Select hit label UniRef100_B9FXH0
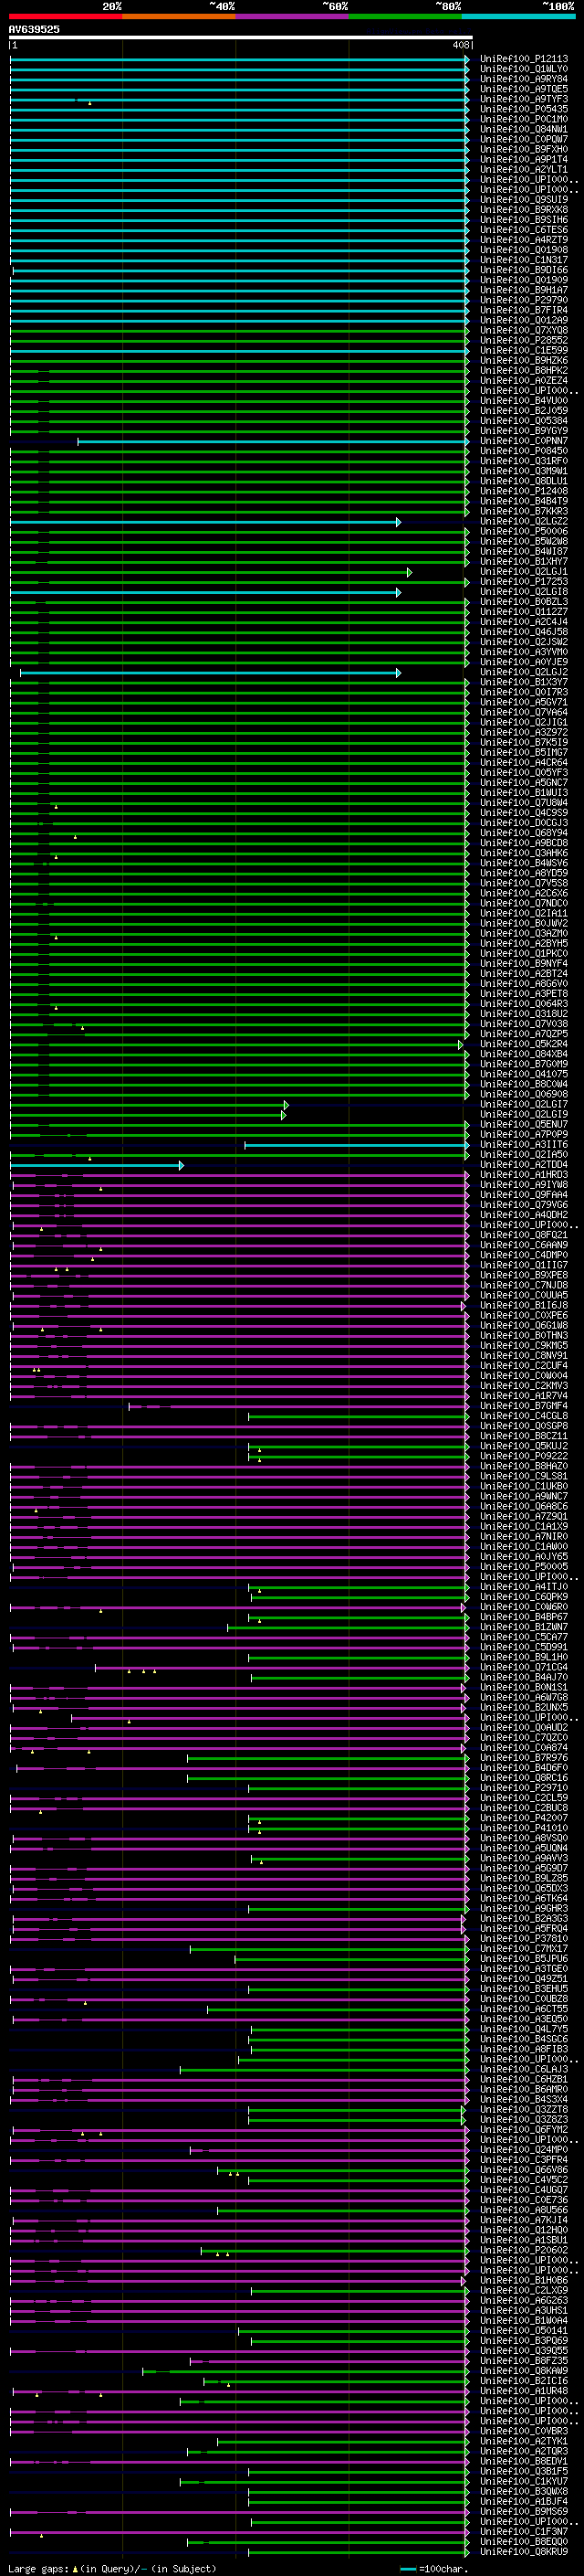 [524, 149]
